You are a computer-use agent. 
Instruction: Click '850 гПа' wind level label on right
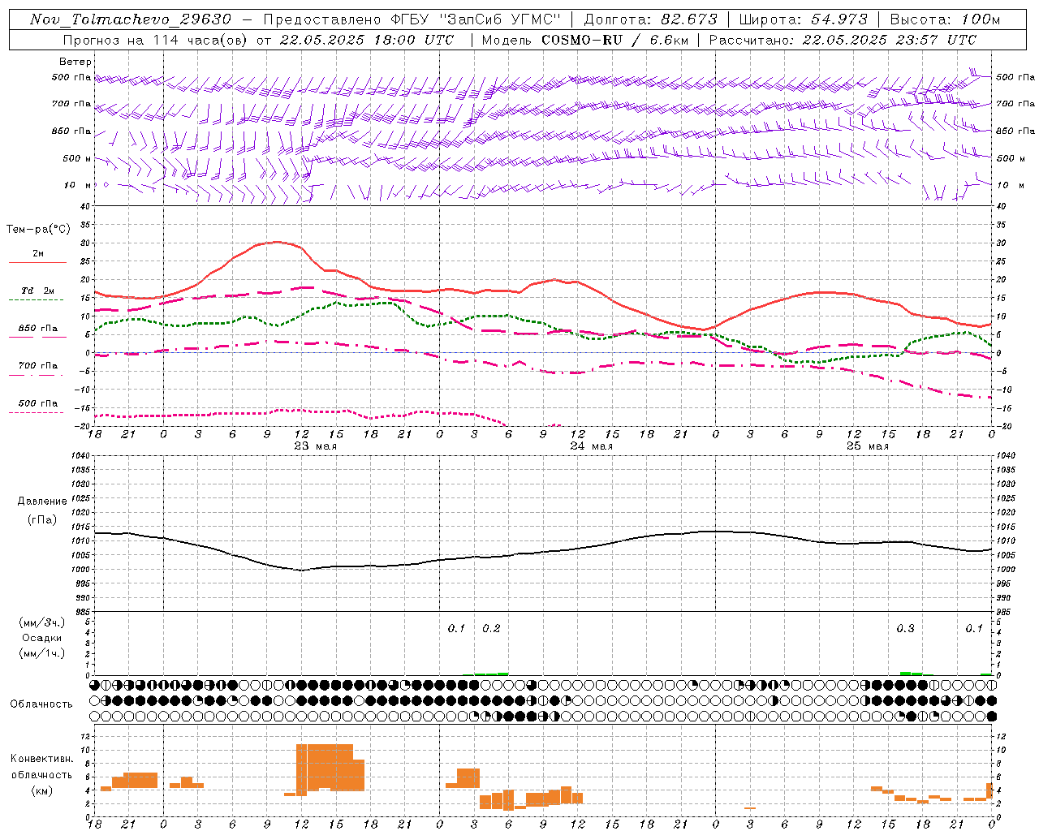coord(1015,131)
